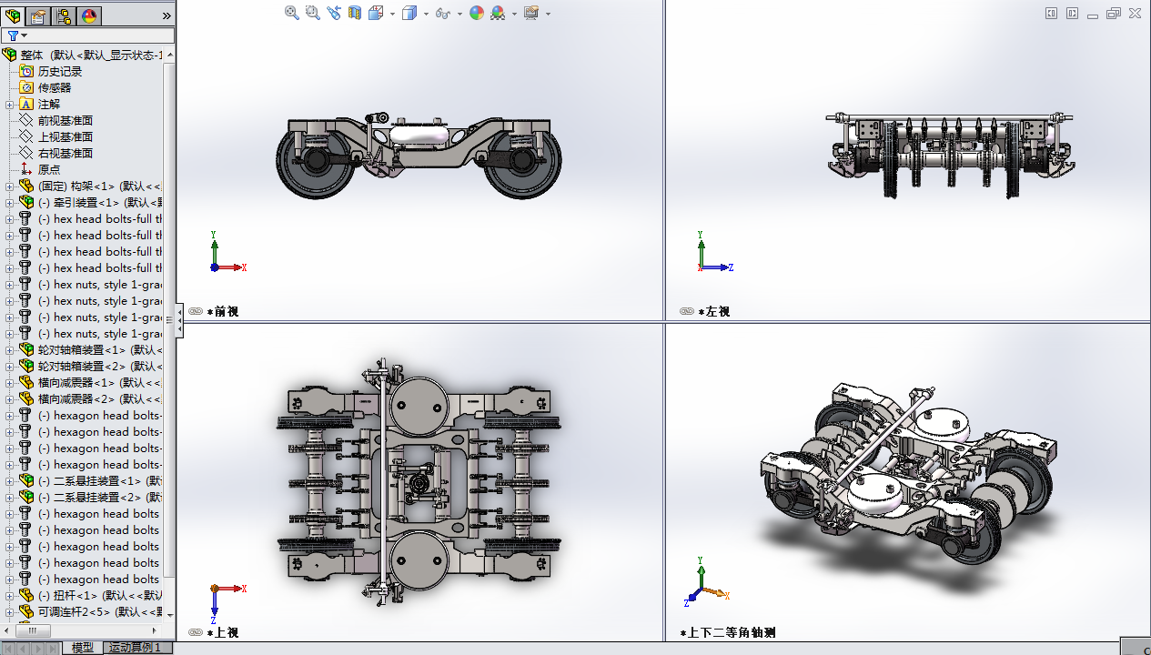The image size is (1151, 655).
Task: Click the tile-right document window button
Action: [1072, 13]
